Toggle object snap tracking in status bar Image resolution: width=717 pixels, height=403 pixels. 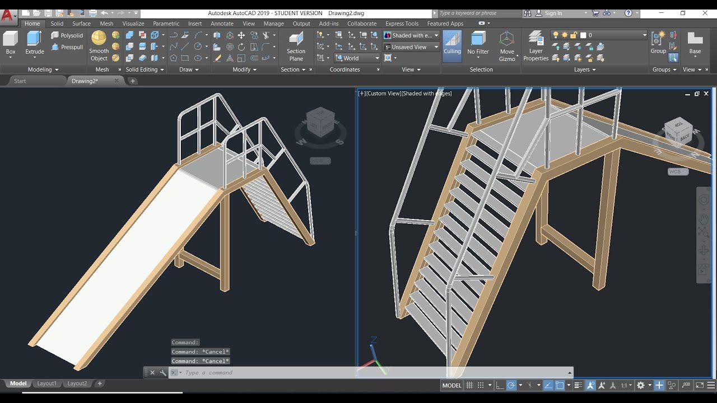(548, 385)
